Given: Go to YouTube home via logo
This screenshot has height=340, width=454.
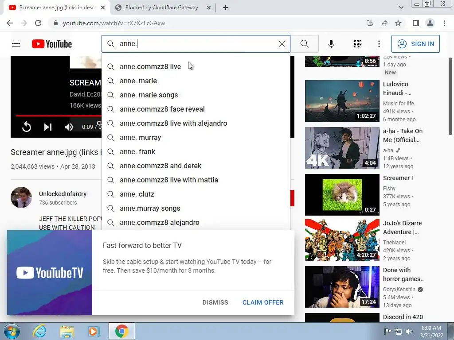Looking at the screenshot, I should click(x=52, y=44).
